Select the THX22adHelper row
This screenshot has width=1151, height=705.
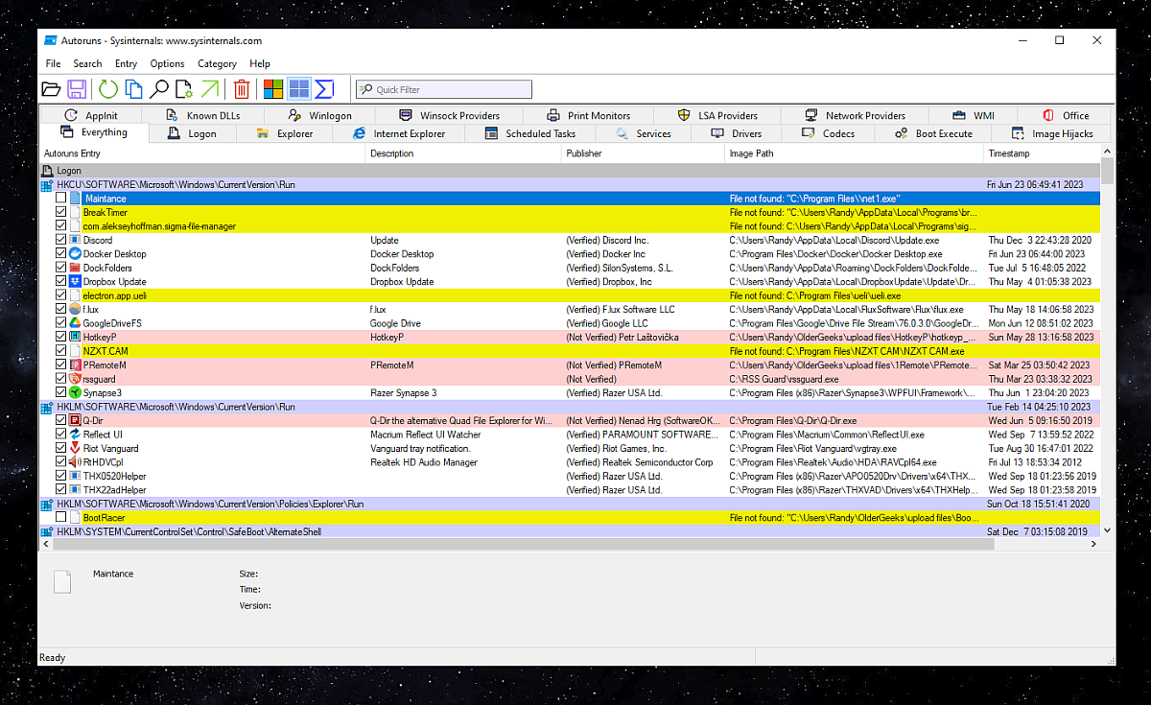570,490
